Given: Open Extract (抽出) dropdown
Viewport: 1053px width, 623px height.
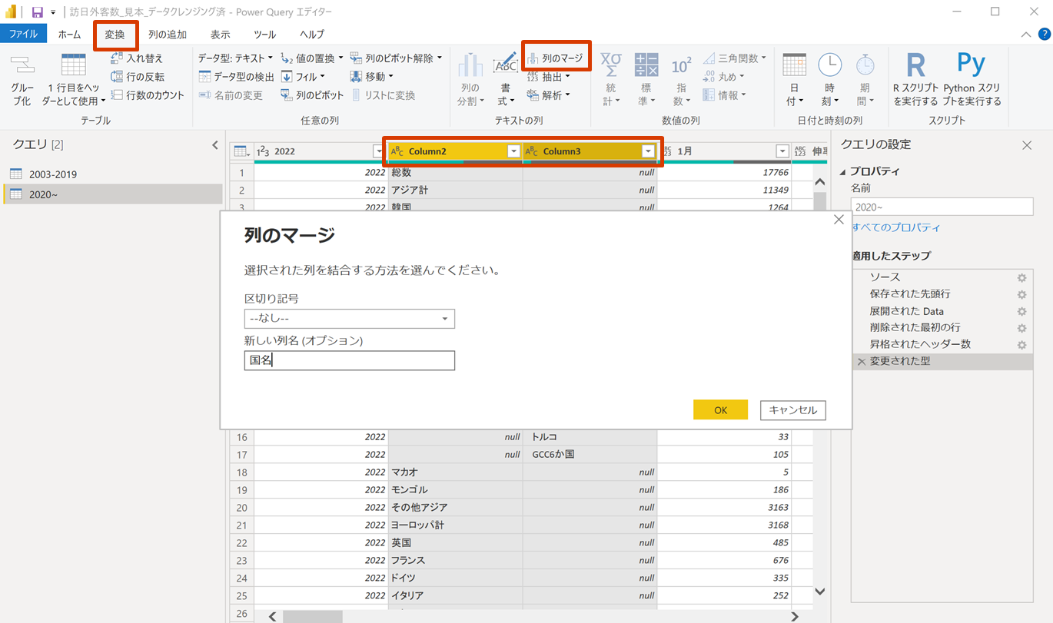Looking at the screenshot, I should (549, 77).
